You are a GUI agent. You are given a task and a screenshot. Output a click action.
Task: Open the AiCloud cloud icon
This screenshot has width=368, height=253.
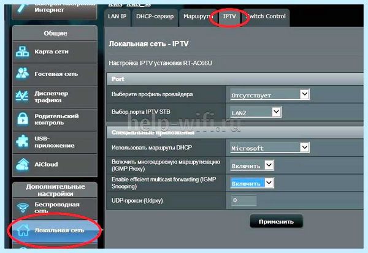click(22, 164)
